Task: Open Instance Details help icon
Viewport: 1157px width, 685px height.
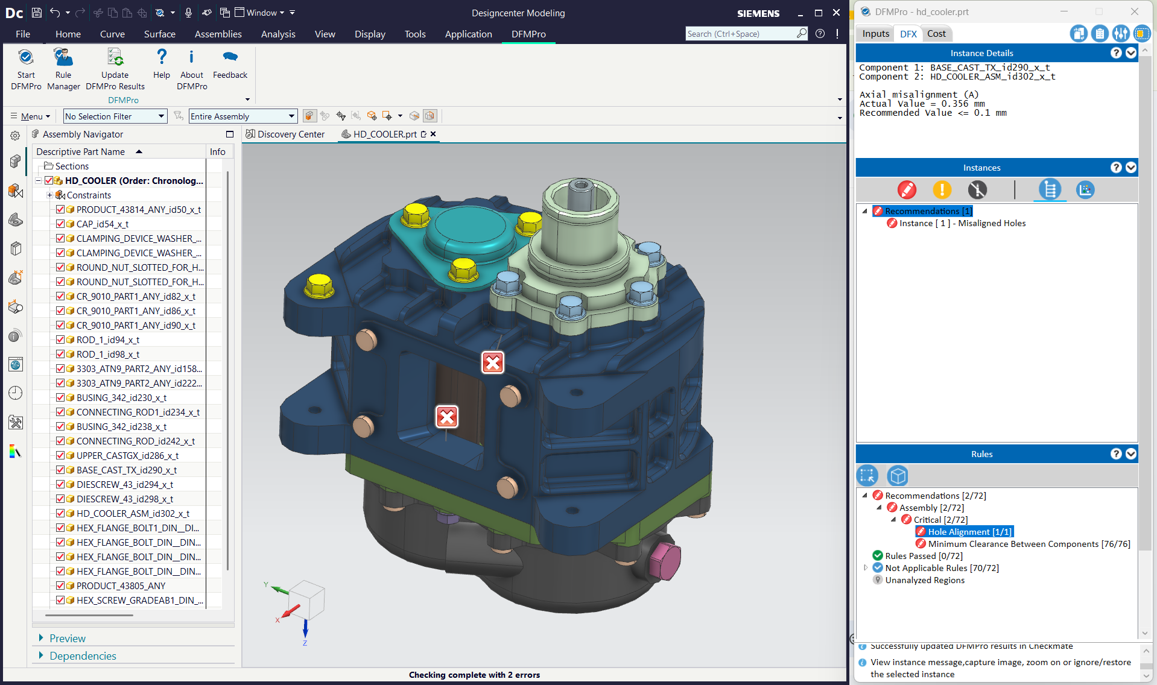Action: click(1116, 53)
